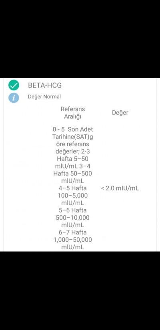Image resolution: width=160 pixels, height=330 pixels.
Task: Click the '5–6 Hafta' week label
Action: point(72,210)
